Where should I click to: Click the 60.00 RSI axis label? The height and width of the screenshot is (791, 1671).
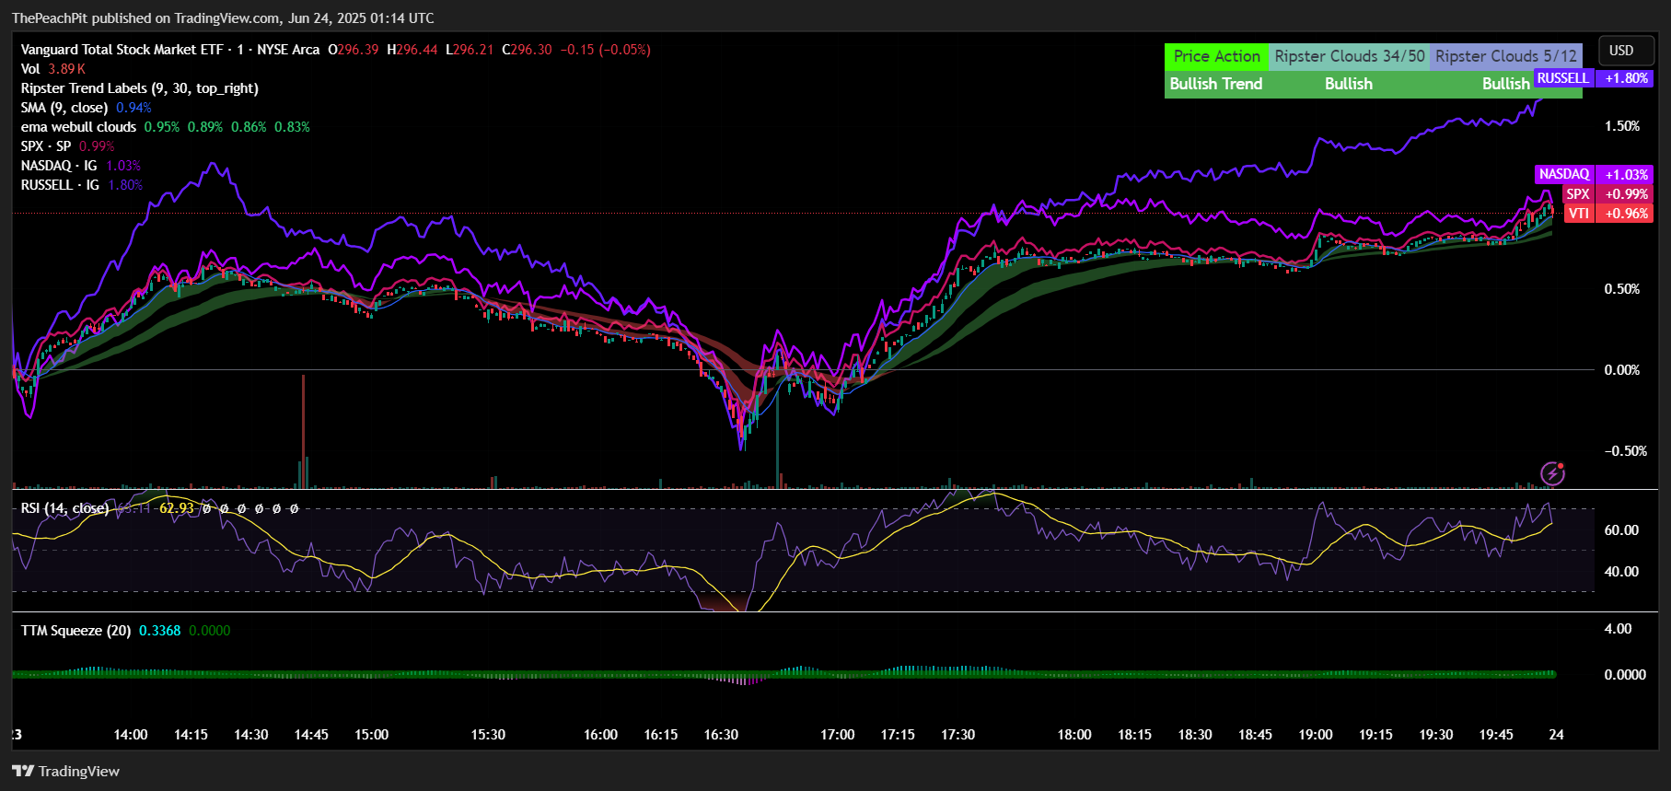click(1621, 530)
